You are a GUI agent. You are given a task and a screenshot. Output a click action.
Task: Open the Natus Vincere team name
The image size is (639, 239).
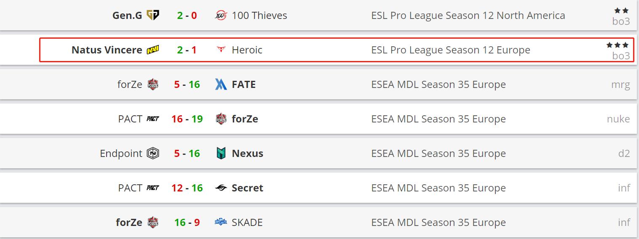click(107, 50)
